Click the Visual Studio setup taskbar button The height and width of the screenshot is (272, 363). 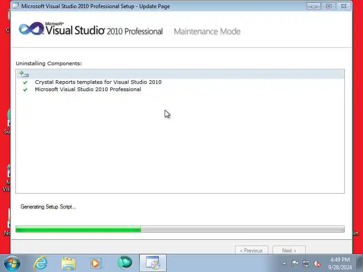pos(153,263)
